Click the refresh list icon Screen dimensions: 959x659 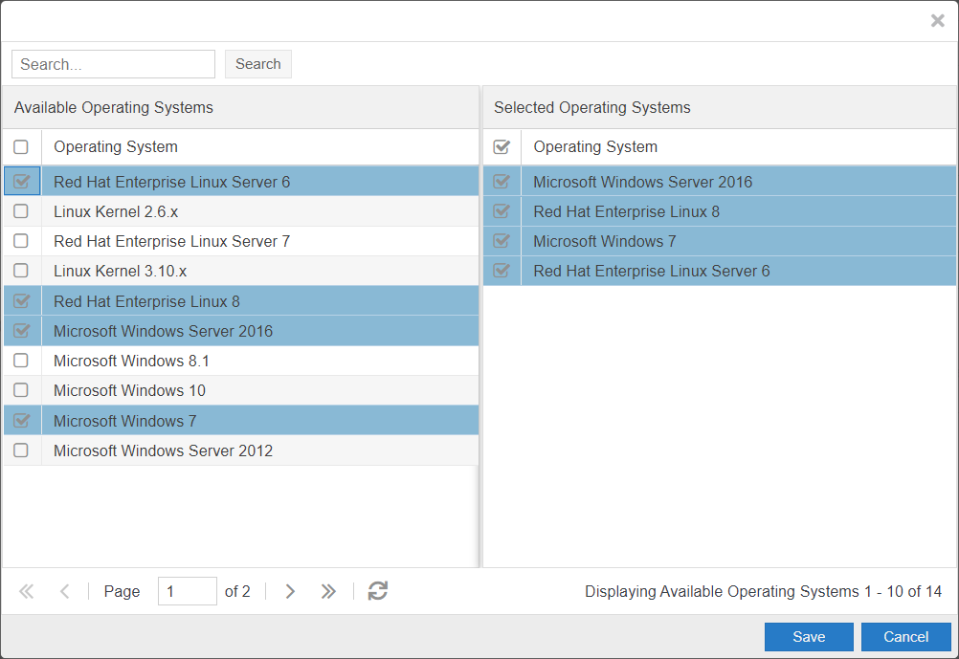point(378,591)
